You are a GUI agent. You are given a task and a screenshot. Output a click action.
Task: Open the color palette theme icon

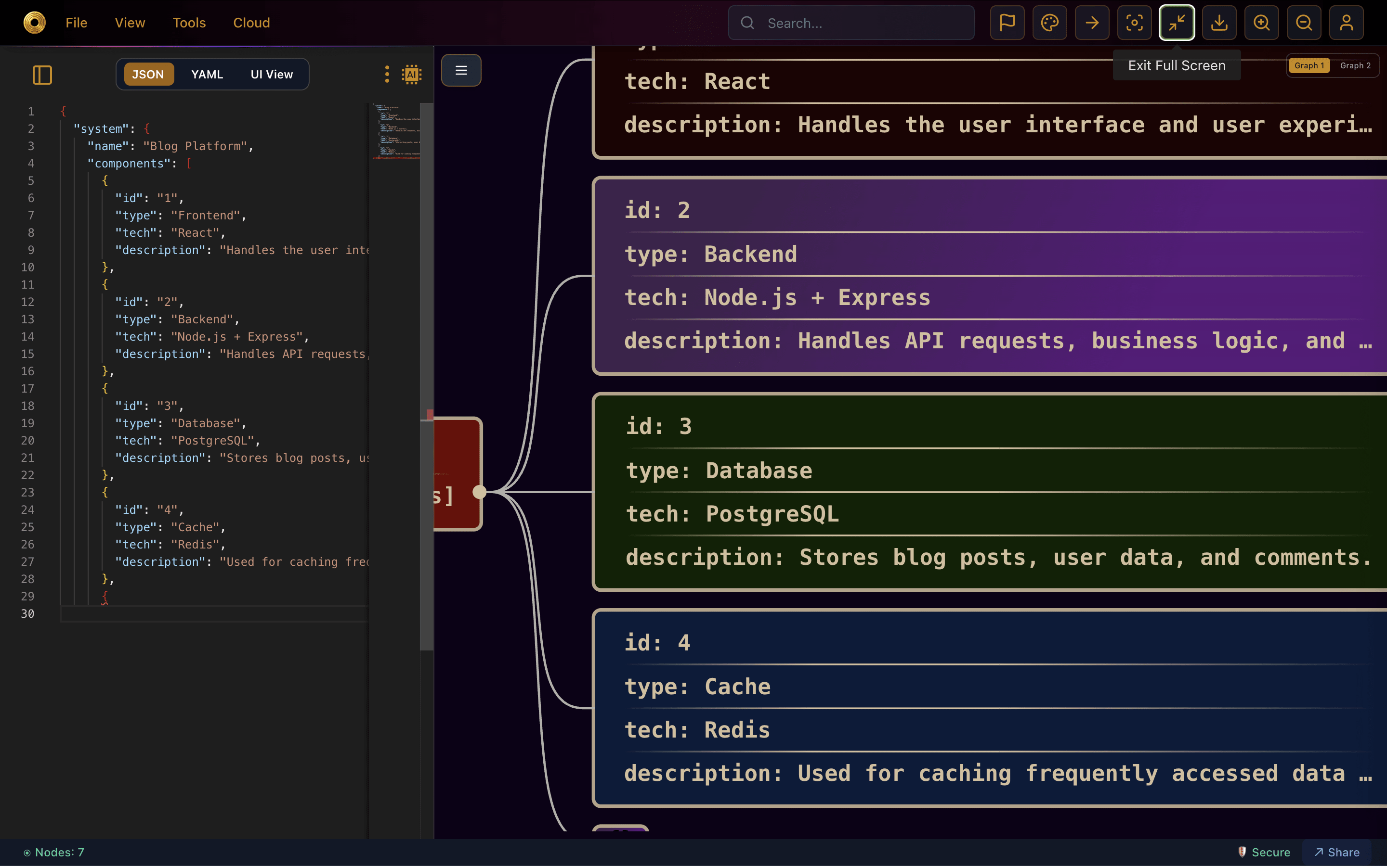[x=1049, y=23]
